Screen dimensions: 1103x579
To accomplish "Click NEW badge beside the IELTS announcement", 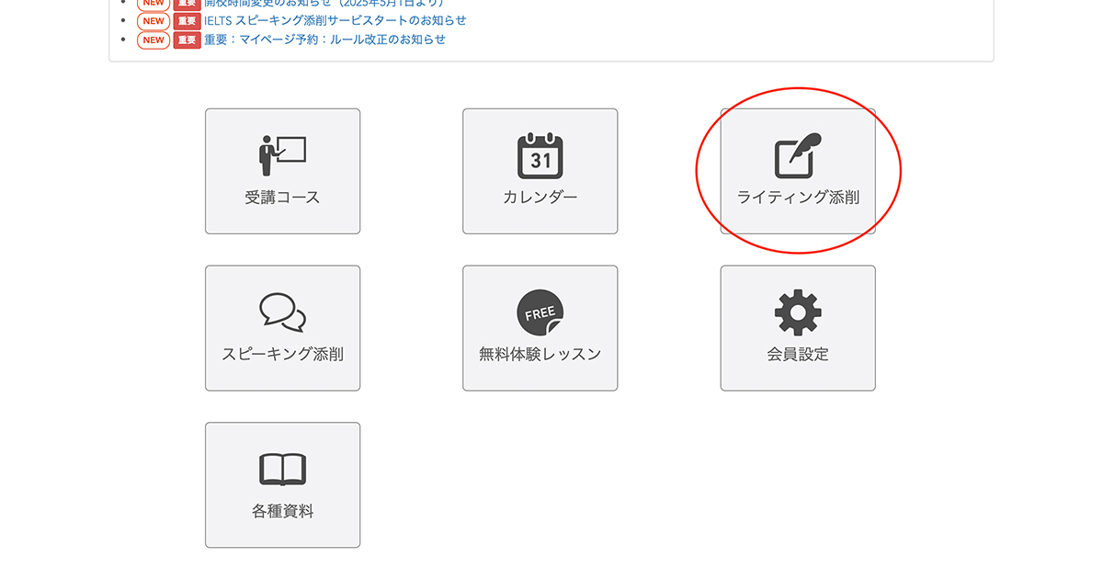I will click(154, 20).
